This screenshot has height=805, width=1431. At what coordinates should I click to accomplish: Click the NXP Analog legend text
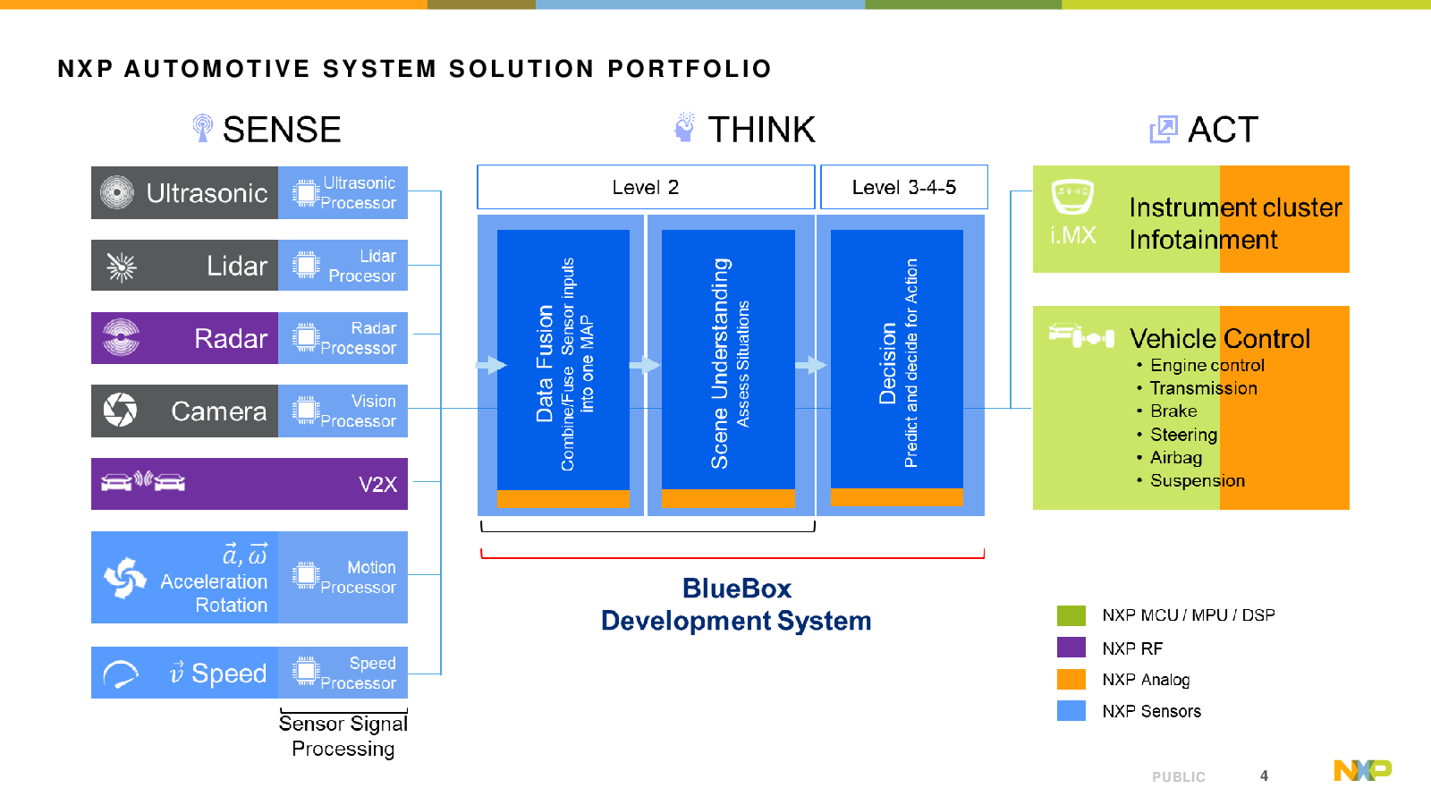click(1146, 680)
